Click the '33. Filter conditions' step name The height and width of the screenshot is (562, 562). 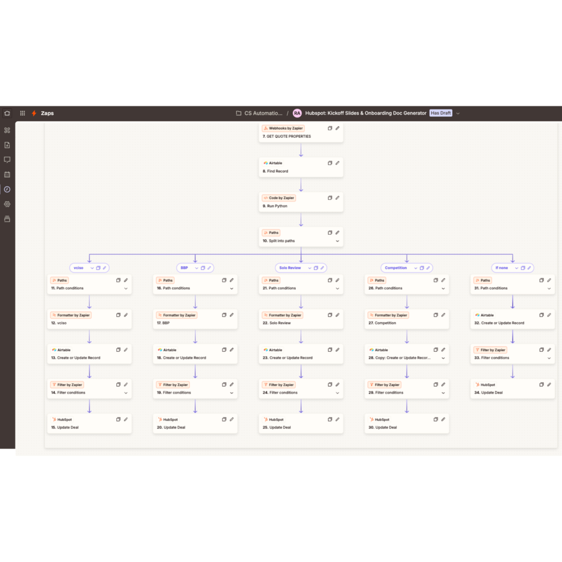click(491, 358)
